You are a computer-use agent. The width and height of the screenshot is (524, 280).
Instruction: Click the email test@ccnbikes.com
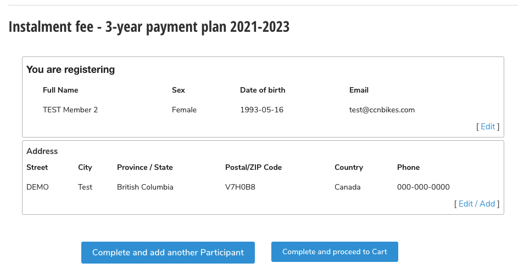point(382,110)
